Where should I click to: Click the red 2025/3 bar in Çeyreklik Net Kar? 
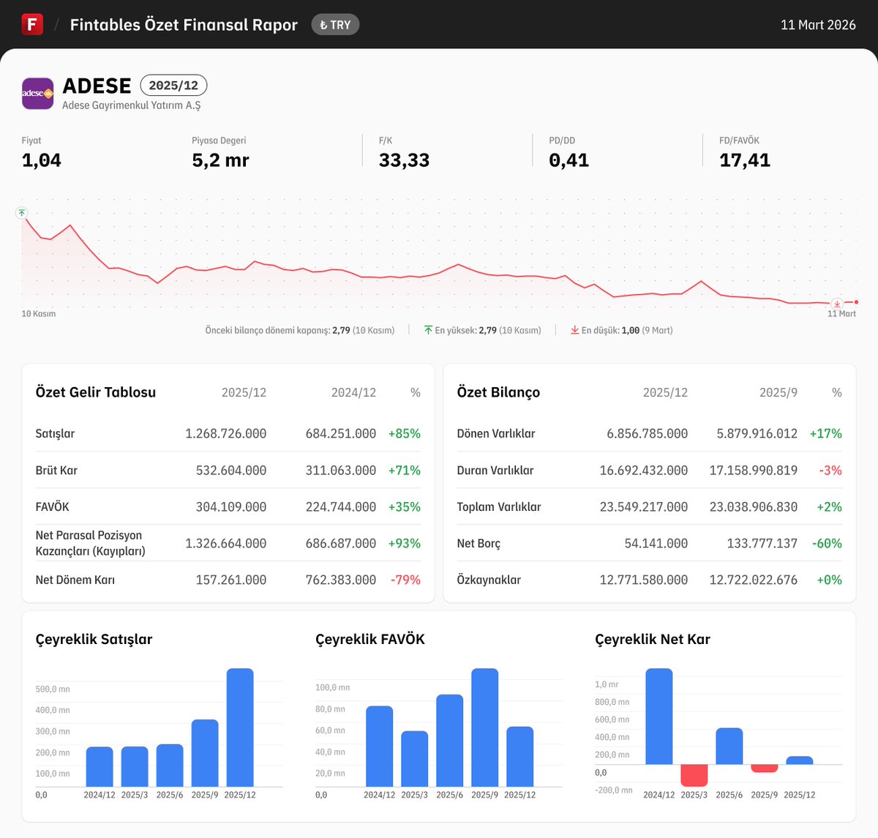(694, 776)
